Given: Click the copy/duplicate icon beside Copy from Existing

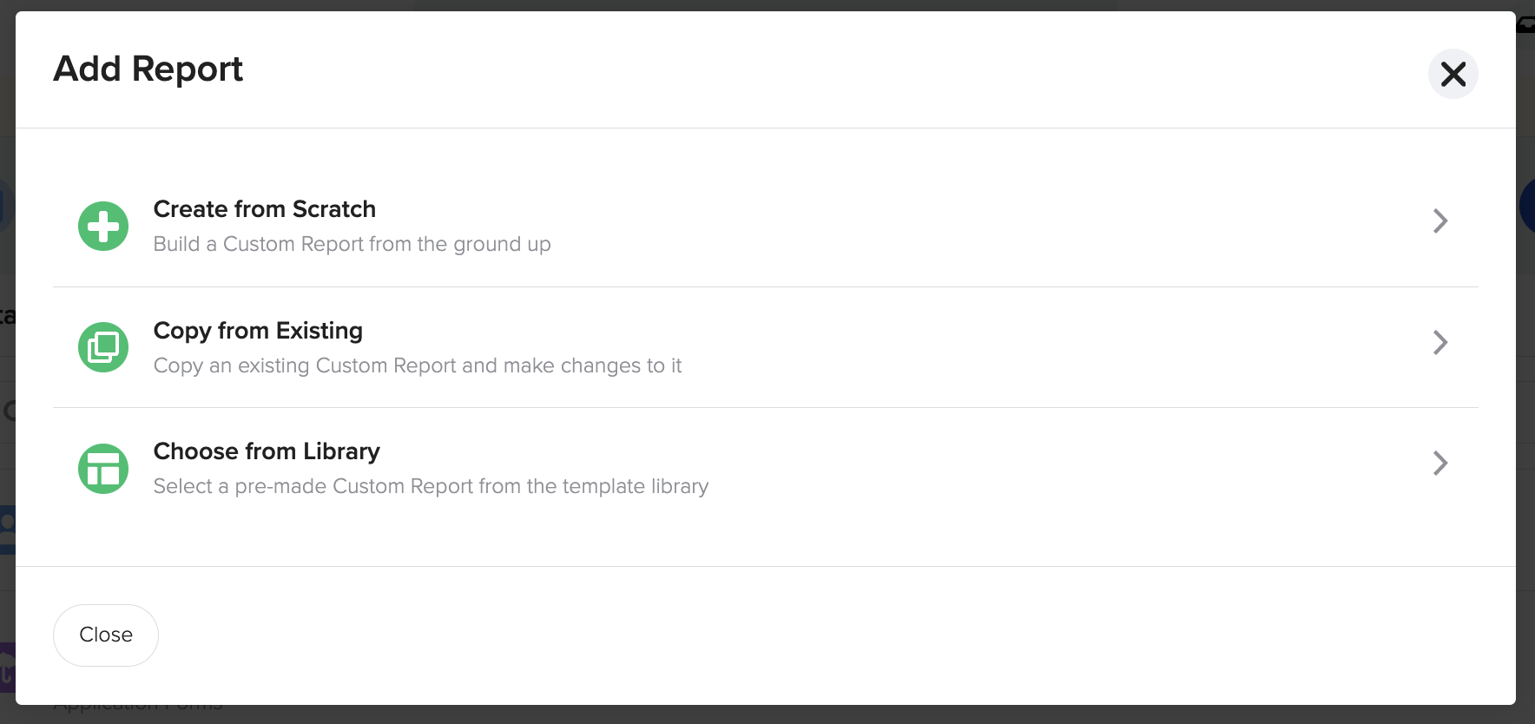Looking at the screenshot, I should click(102, 346).
